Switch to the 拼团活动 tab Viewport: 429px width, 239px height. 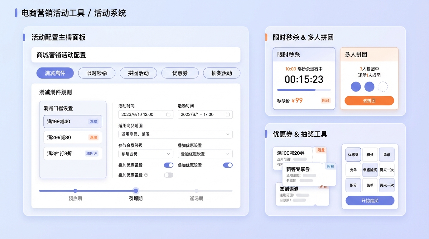click(x=138, y=73)
